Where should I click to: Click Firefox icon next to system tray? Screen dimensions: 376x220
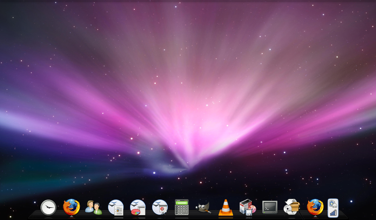315,207
